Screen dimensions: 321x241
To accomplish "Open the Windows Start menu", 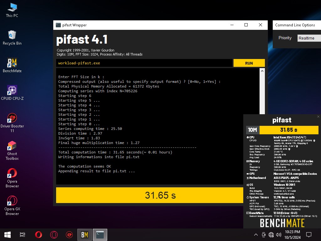I will 8,235.
